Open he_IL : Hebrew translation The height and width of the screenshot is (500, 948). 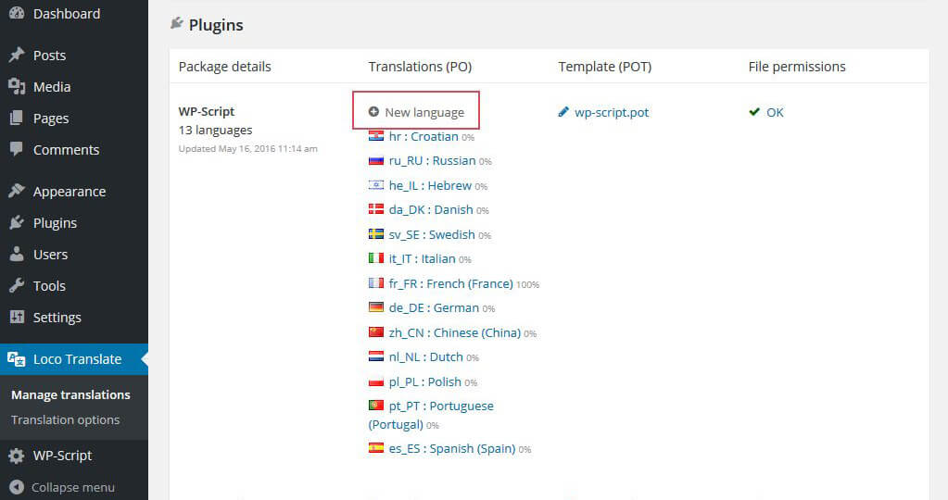pyautogui.click(x=431, y=185)
